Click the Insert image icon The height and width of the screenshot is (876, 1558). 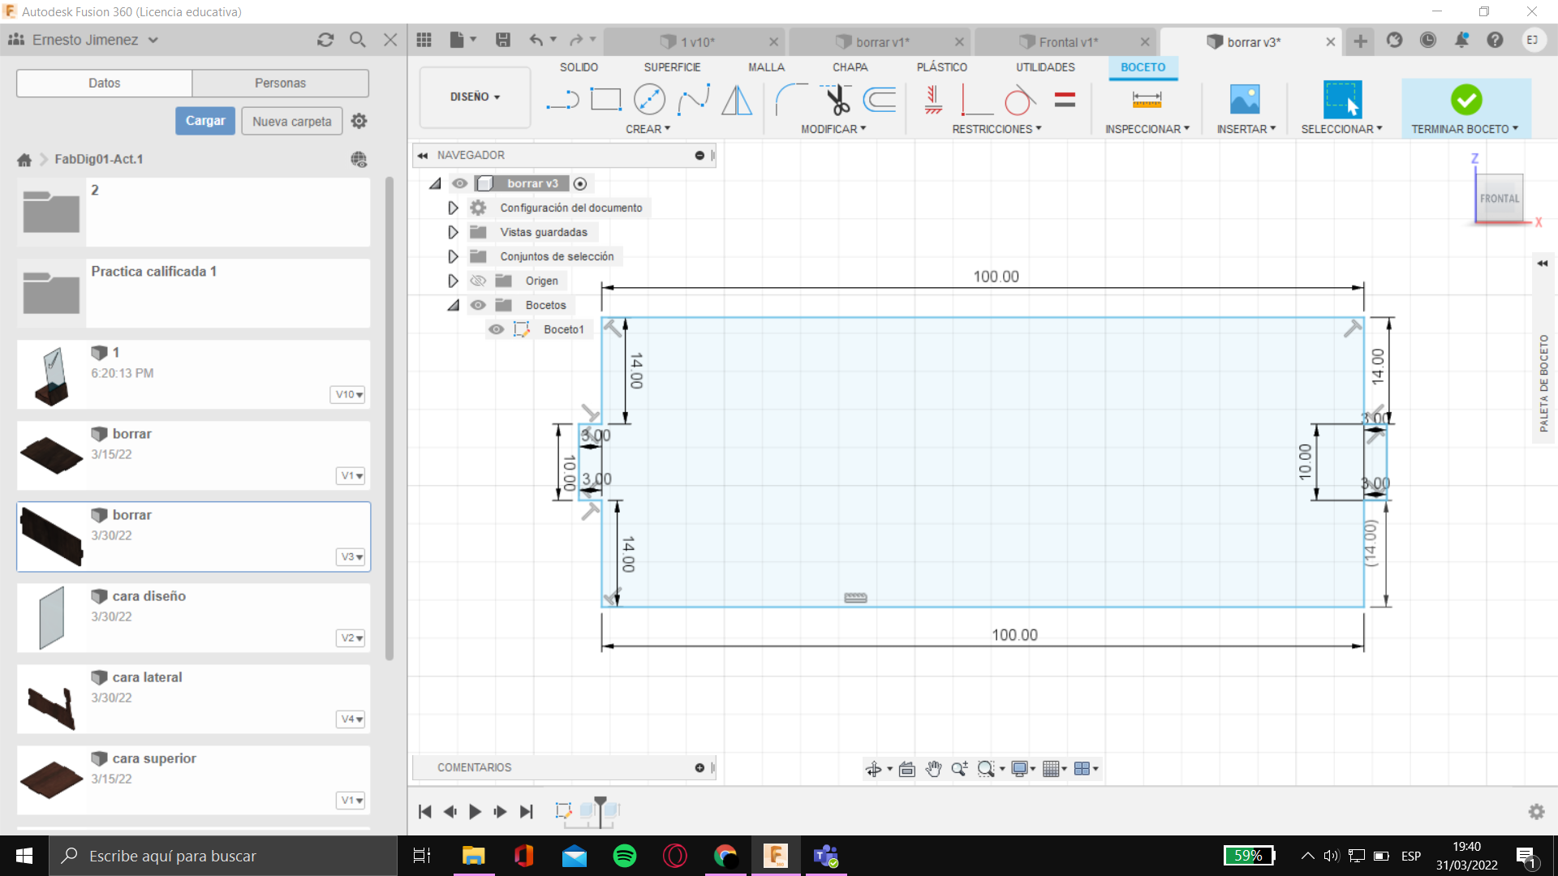point(1244,100)
